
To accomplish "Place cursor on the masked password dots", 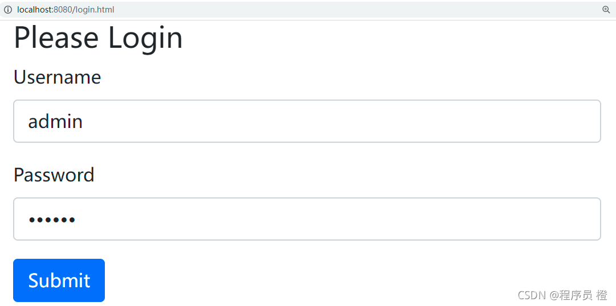I will pyautogui.click(x=52, y=220).
